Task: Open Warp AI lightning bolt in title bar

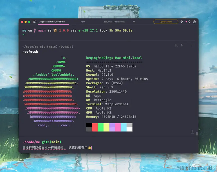Action: (182, 22)
